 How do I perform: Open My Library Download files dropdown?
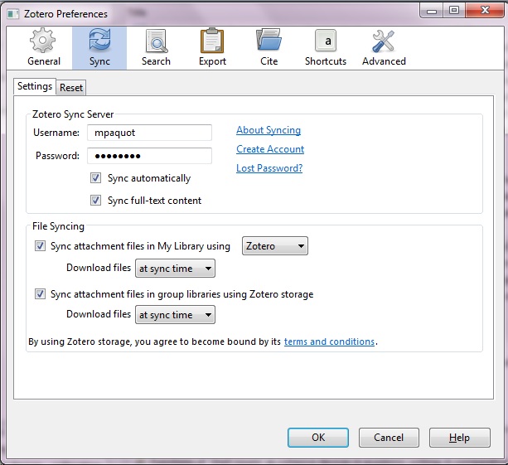point(176,269)
